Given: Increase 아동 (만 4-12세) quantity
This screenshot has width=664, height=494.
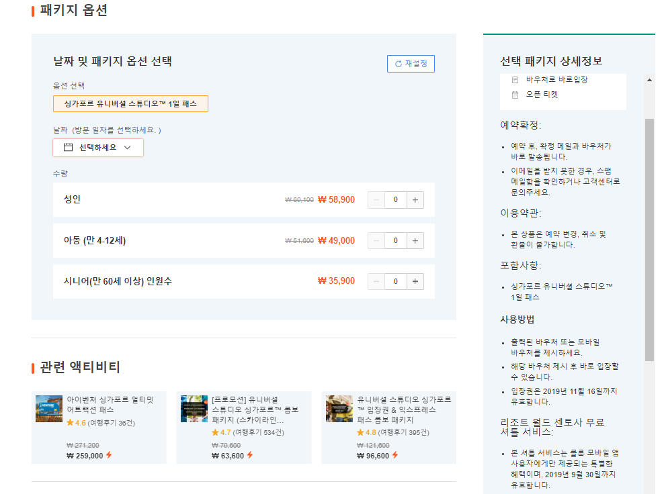Looking at the screenshot, I should [415, 241].
